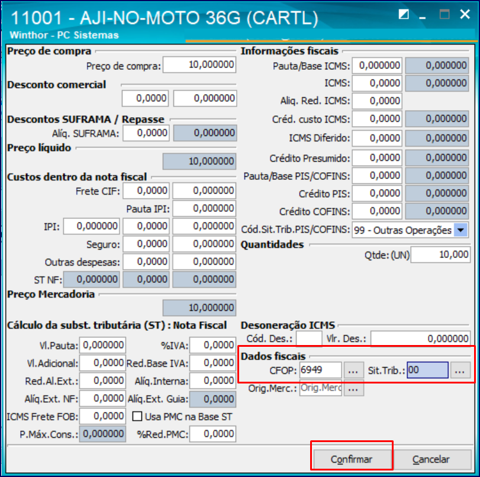Click the Orig.Merc. input field
Image resolution: width=480 pixels, height=477 pixels.
(x=321, y=388)
